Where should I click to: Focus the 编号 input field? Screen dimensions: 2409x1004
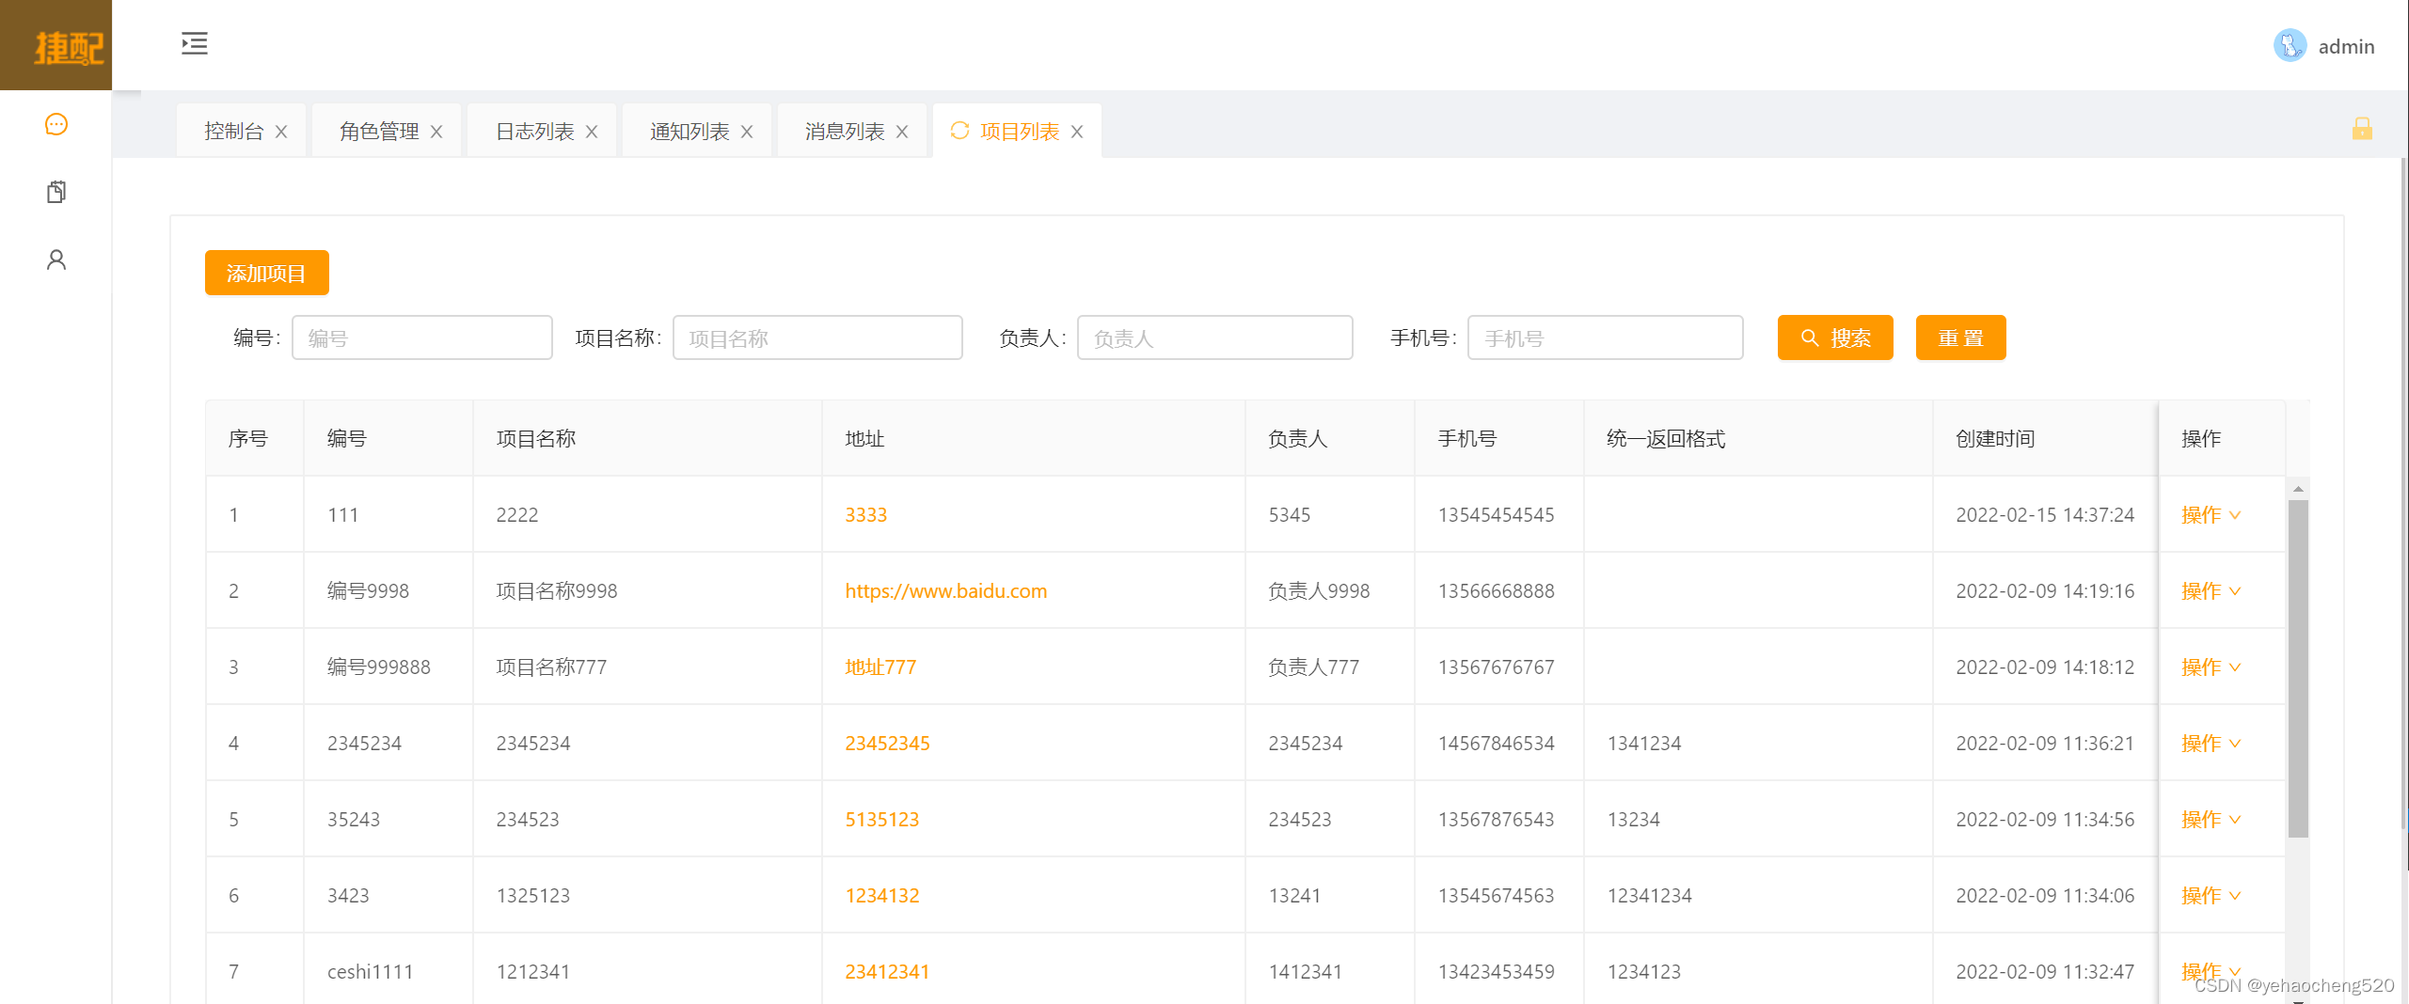422,337
